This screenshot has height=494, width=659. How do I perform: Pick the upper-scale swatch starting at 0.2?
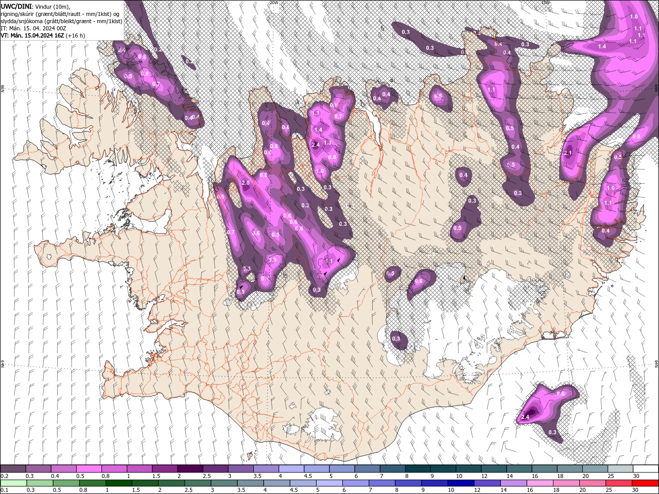point(13,468)
